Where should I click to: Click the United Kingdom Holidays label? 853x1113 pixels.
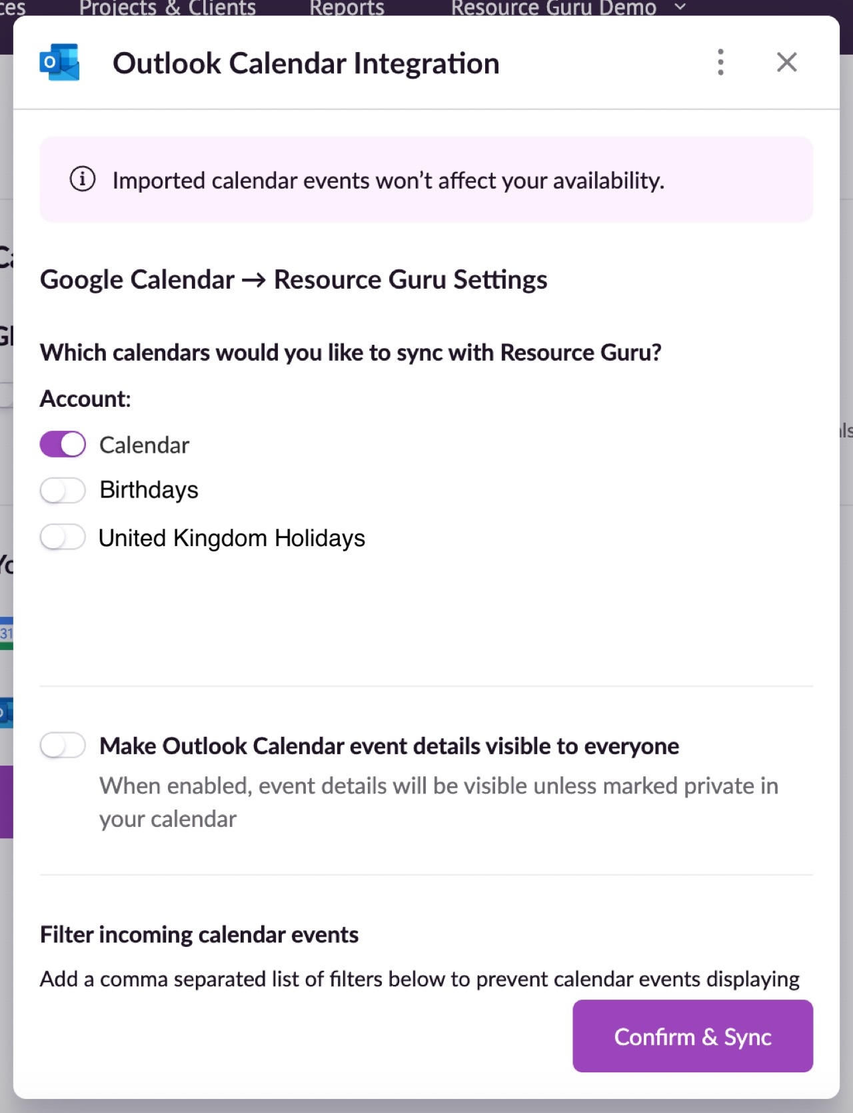pos(232,537)
